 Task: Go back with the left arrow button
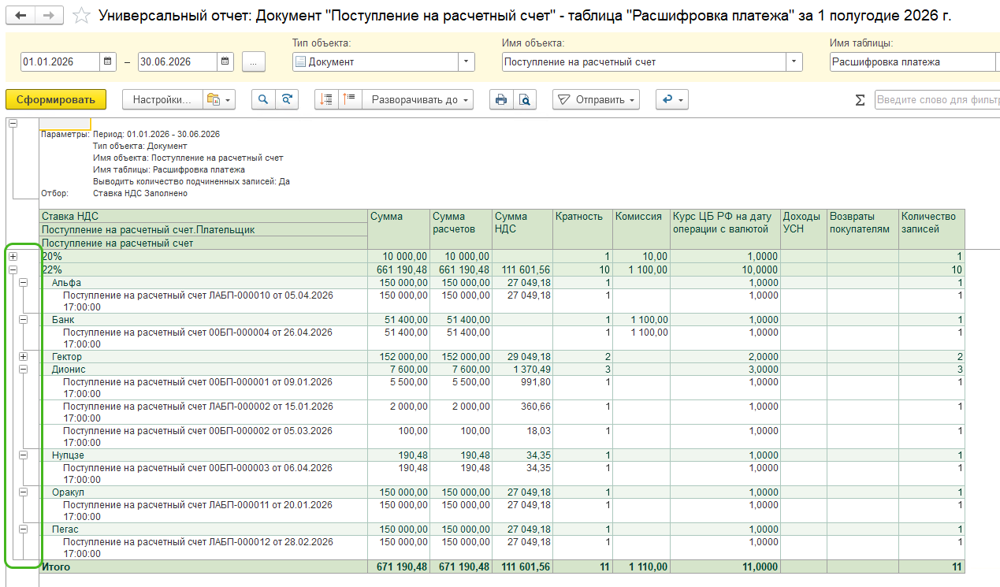pyautogui.click(x=21, y=16)
